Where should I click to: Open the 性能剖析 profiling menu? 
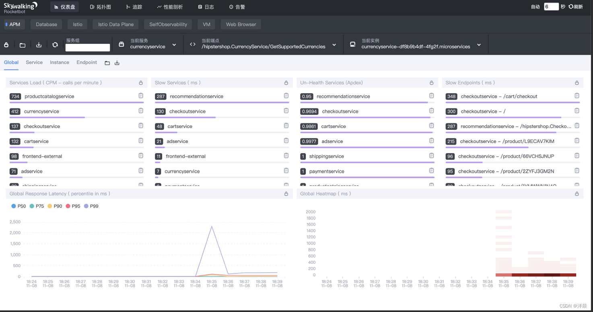(170, 7)
